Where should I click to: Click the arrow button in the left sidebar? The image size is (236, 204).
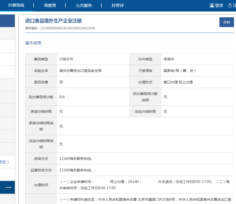8,187
